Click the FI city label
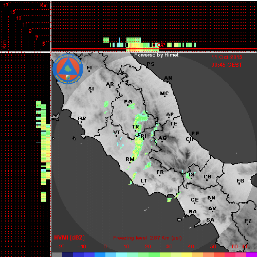 point(89,68)
